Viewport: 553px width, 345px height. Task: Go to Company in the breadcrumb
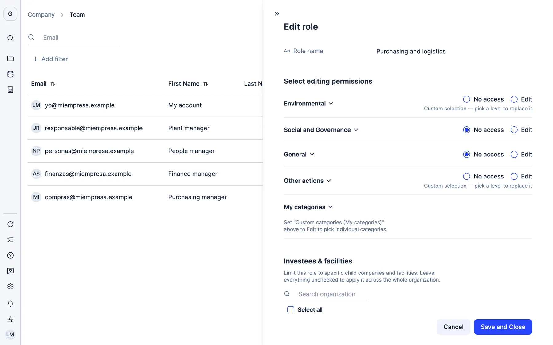41,15
